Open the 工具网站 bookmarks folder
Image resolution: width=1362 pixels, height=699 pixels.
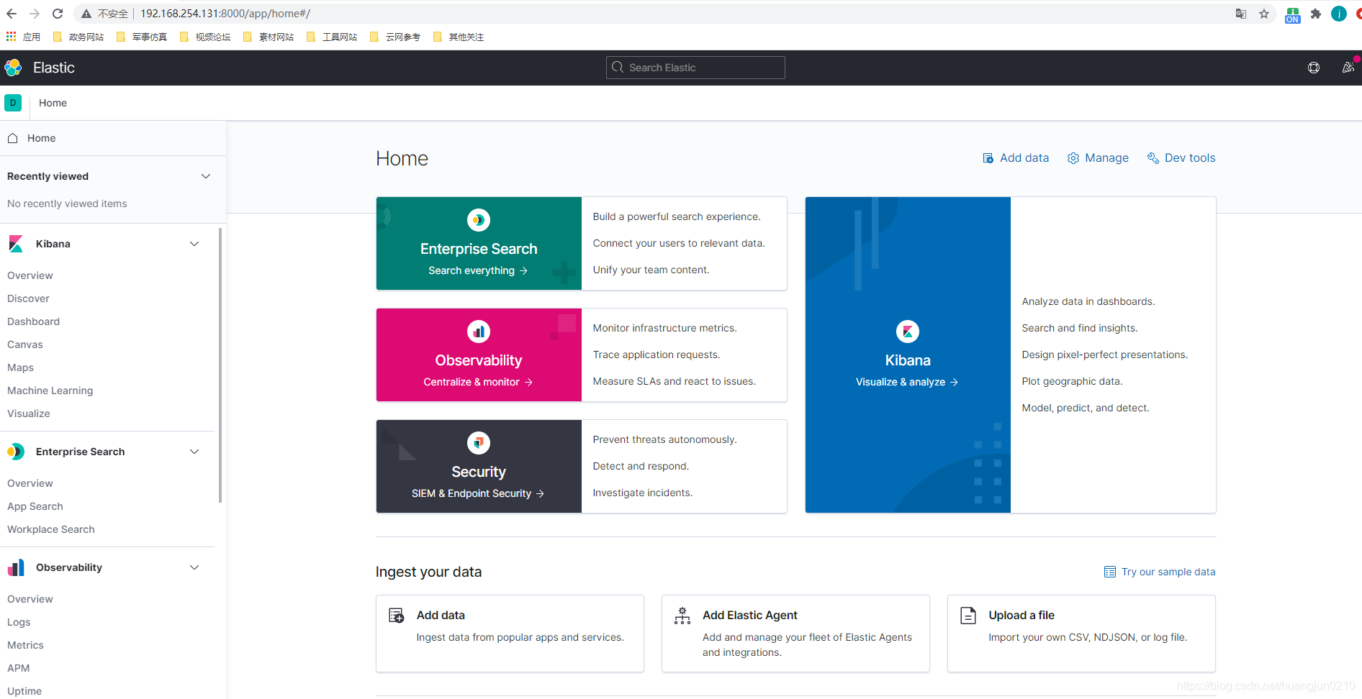coord(332,37)
